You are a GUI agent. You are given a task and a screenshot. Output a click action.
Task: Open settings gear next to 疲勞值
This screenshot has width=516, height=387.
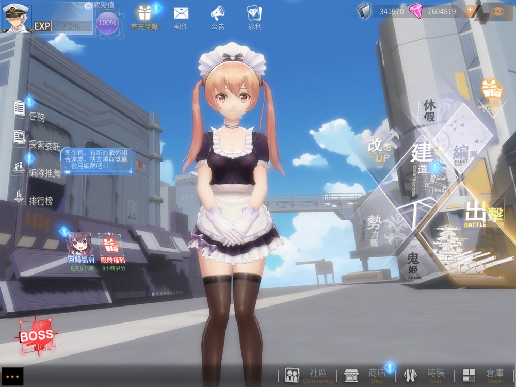tap(88, 6)
